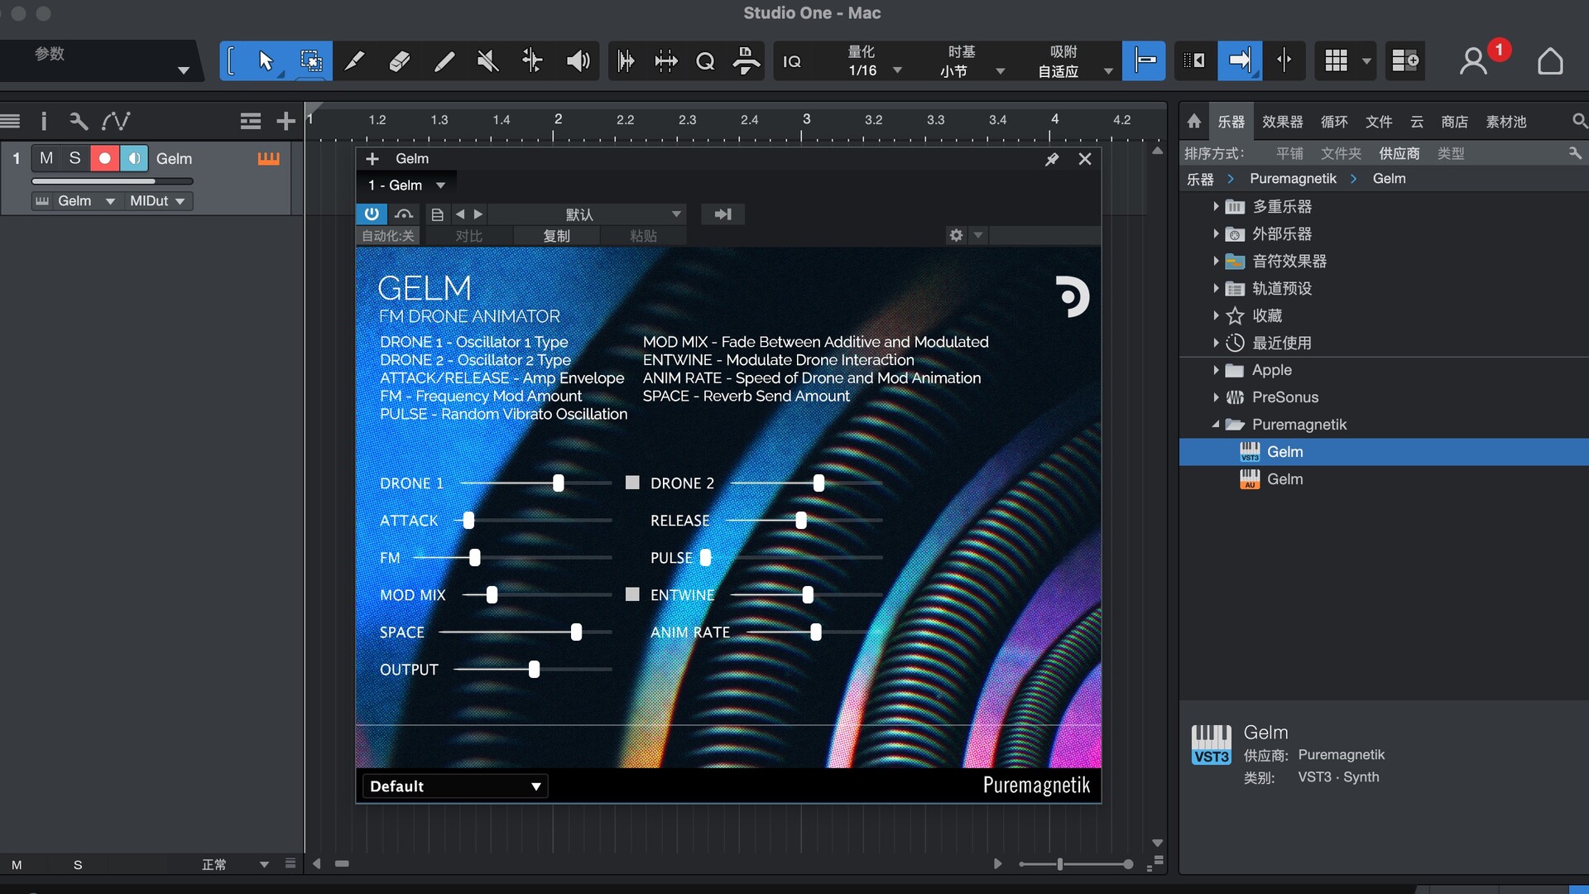The width and height of the screenshot is (1589, 894).
Task: Click the IQ input quantize button
Action: tap(792, 60)
